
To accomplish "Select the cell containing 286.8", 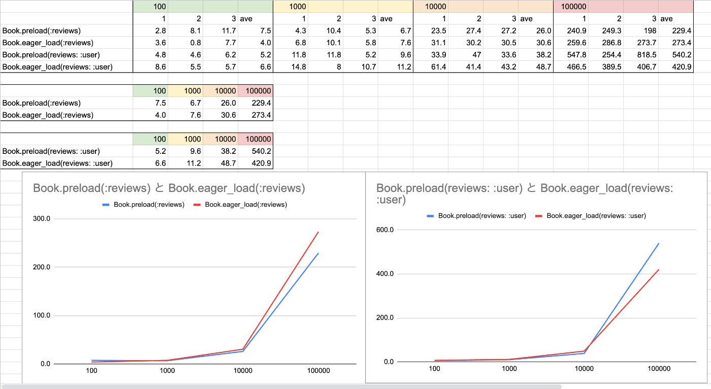I will pyautogui.click(x=605, y=43).
